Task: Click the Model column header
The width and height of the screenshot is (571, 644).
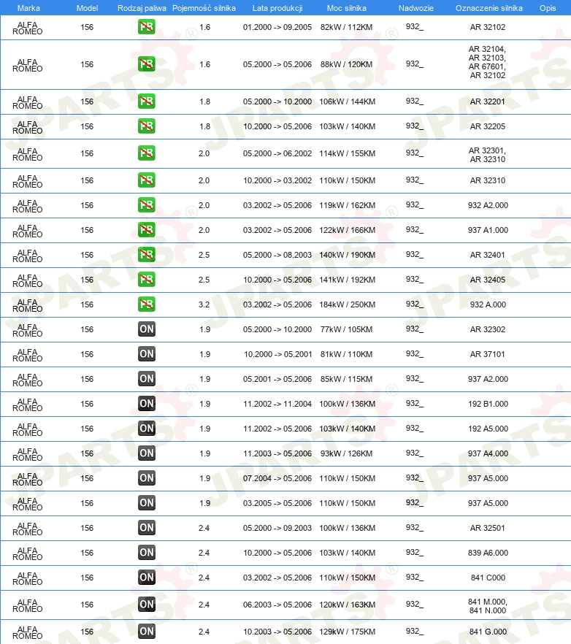Action: [x=87, y=8]
